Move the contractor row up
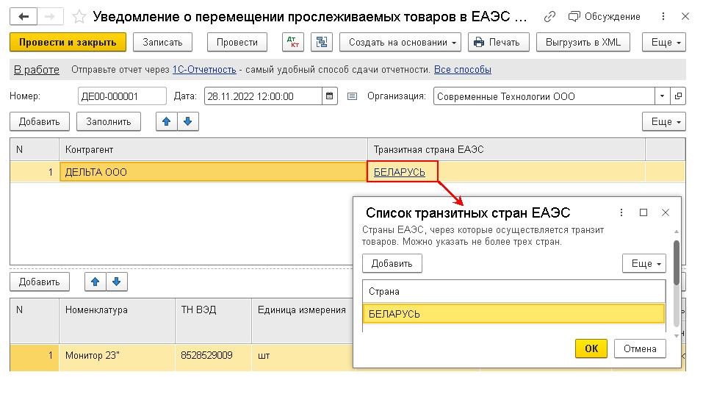The height and width of the screenshot is (408, 703). [167, 121]
